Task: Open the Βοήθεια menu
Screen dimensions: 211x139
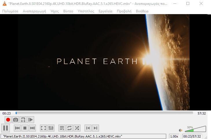Action: 142,11
